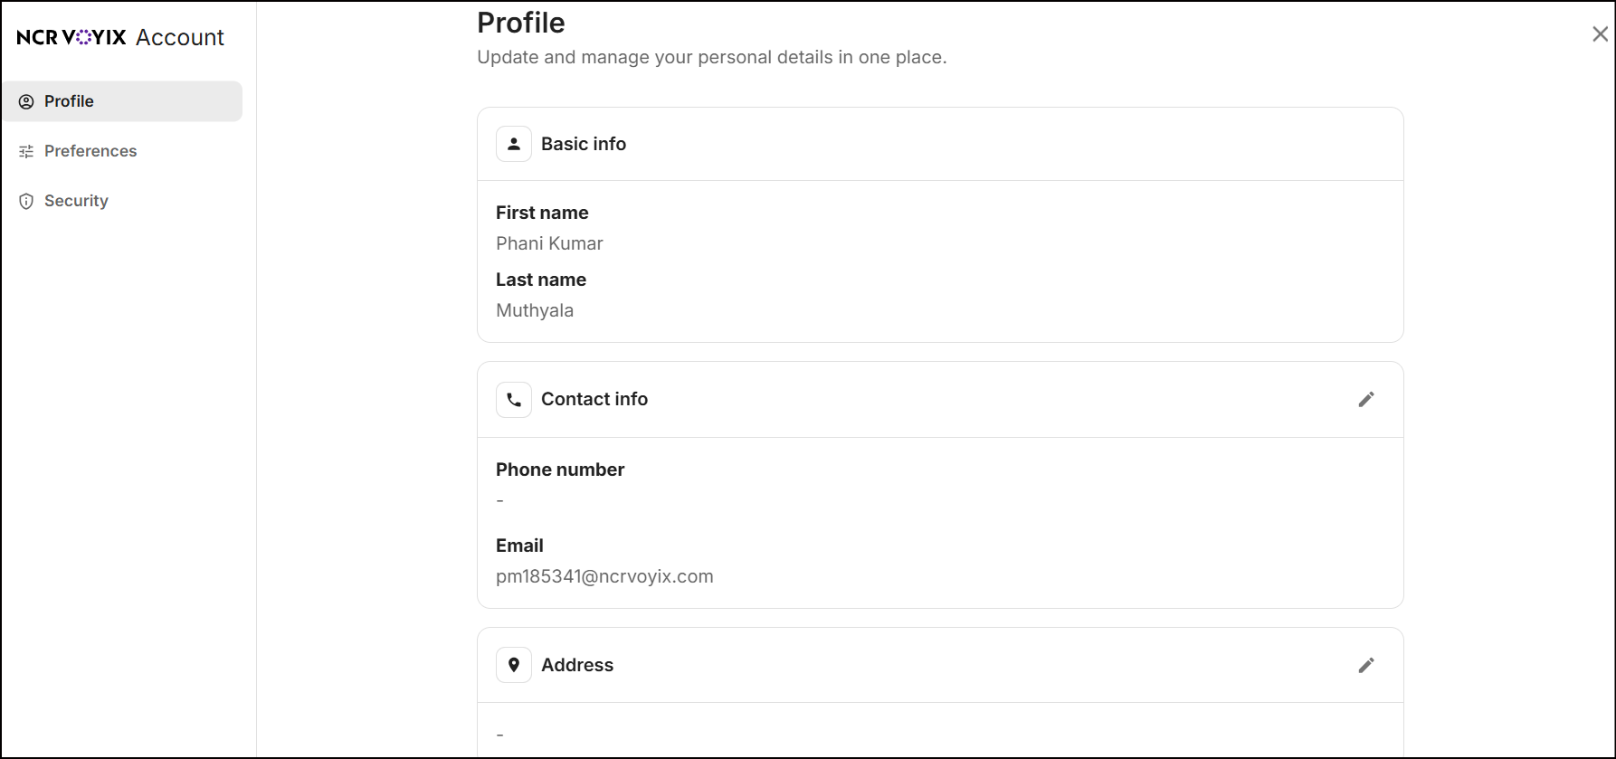The image size is (1616, 759).
Task: Click the Address section heading
Action: pos(577,665)
